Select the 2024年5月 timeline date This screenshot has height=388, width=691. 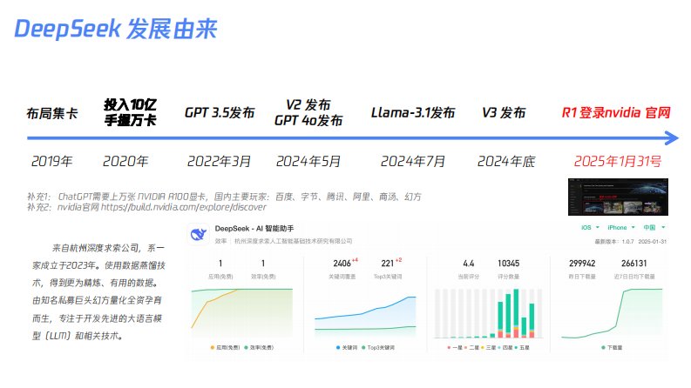(308, 161)
